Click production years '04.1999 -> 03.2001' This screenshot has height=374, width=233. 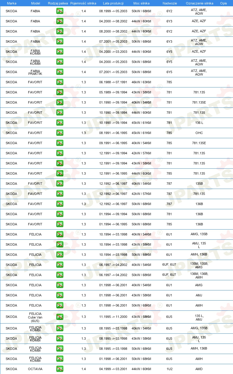point(113,369)
